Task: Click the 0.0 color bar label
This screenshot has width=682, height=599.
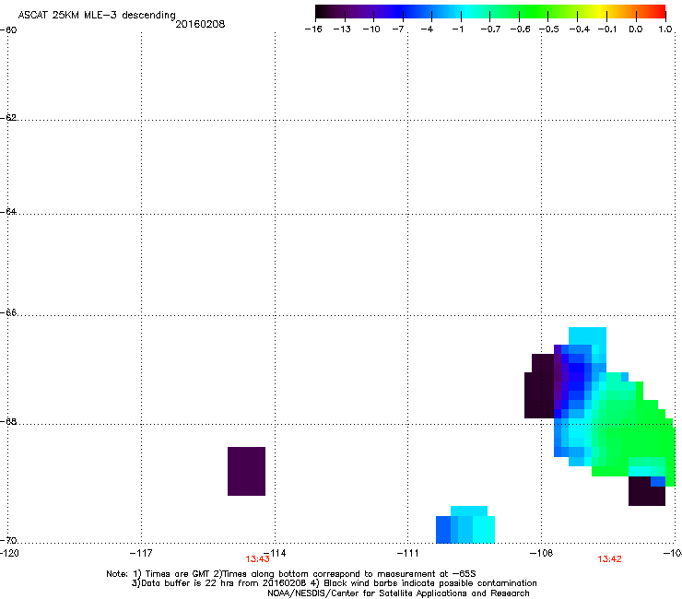Action: 636,29
